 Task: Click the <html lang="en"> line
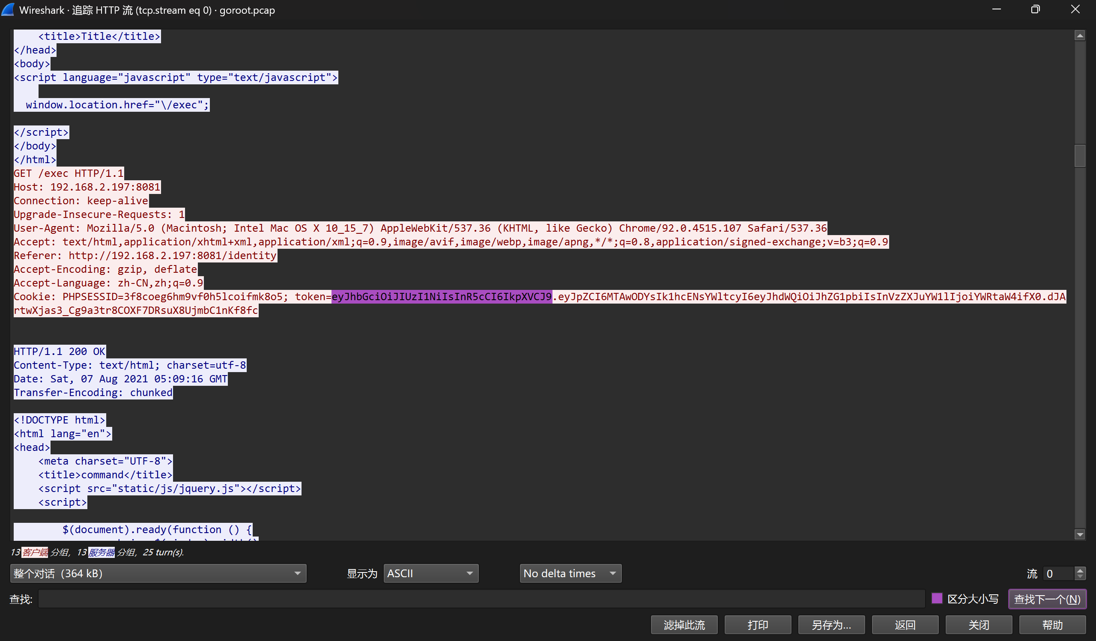point(63,434)
